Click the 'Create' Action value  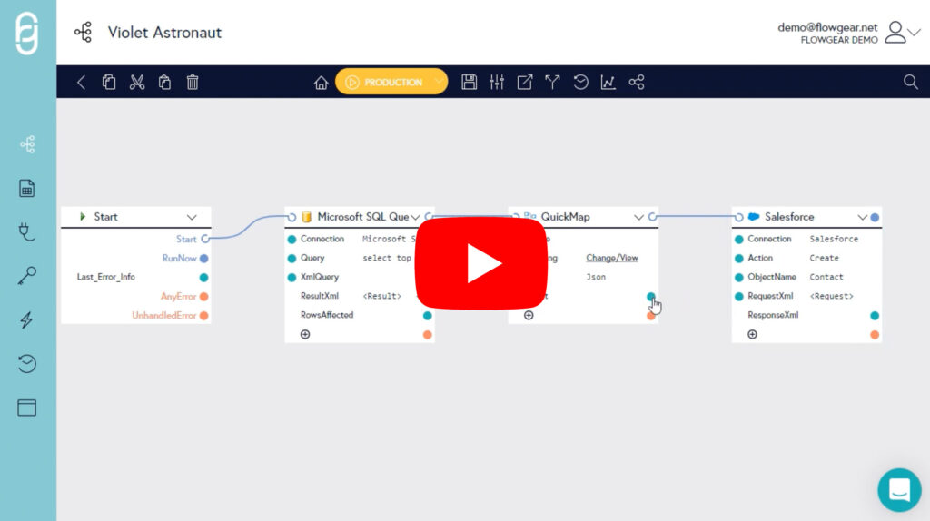[x=824, y=258]
